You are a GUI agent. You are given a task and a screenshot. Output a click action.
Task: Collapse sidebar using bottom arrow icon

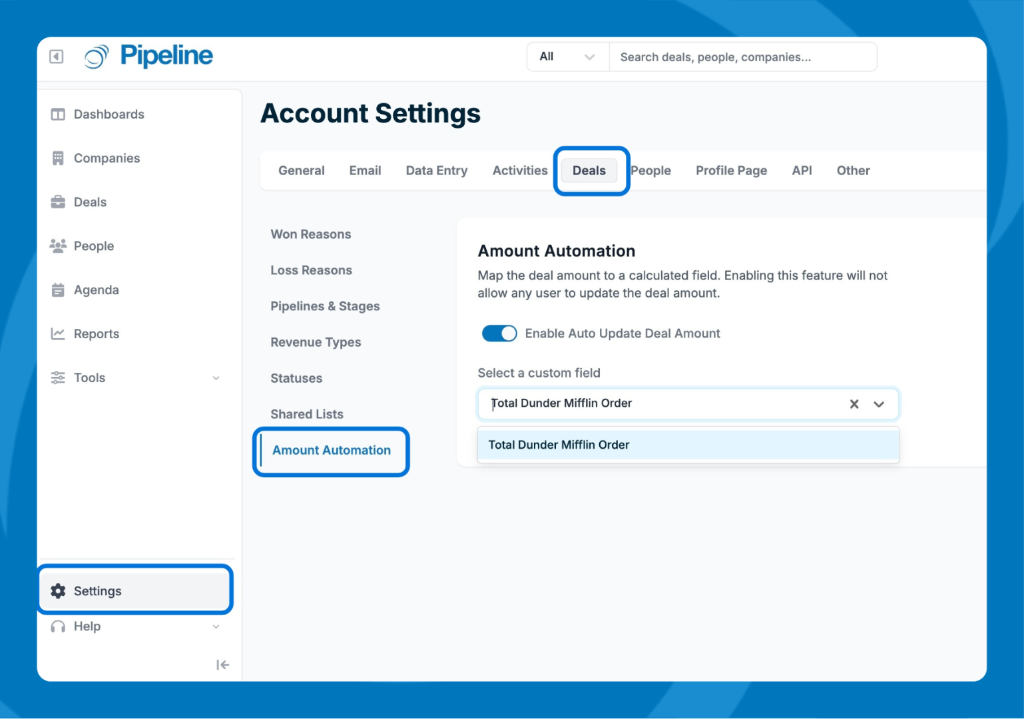222,664
